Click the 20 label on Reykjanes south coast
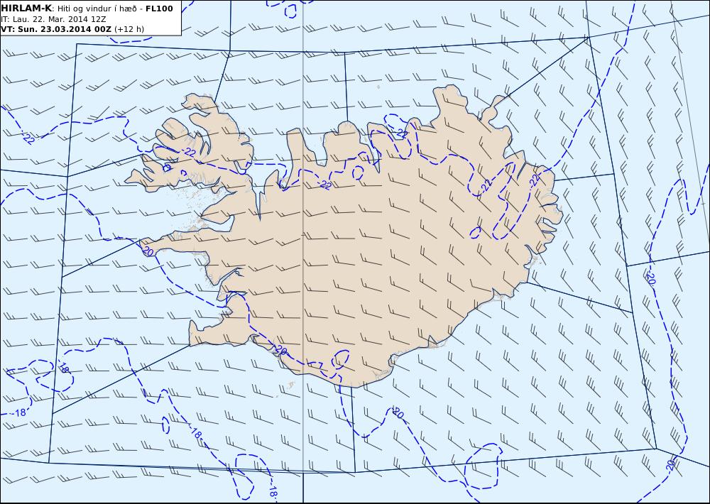The width and height of the screenshot is (710, 504). 280,351
